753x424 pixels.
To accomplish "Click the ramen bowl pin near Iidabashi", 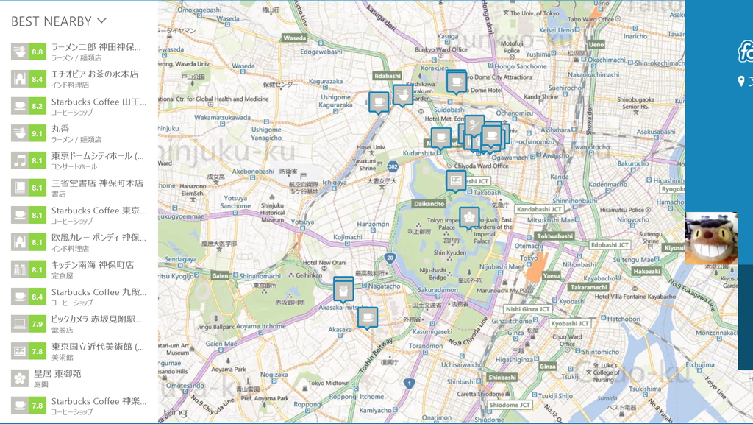I will click(403, 96).
